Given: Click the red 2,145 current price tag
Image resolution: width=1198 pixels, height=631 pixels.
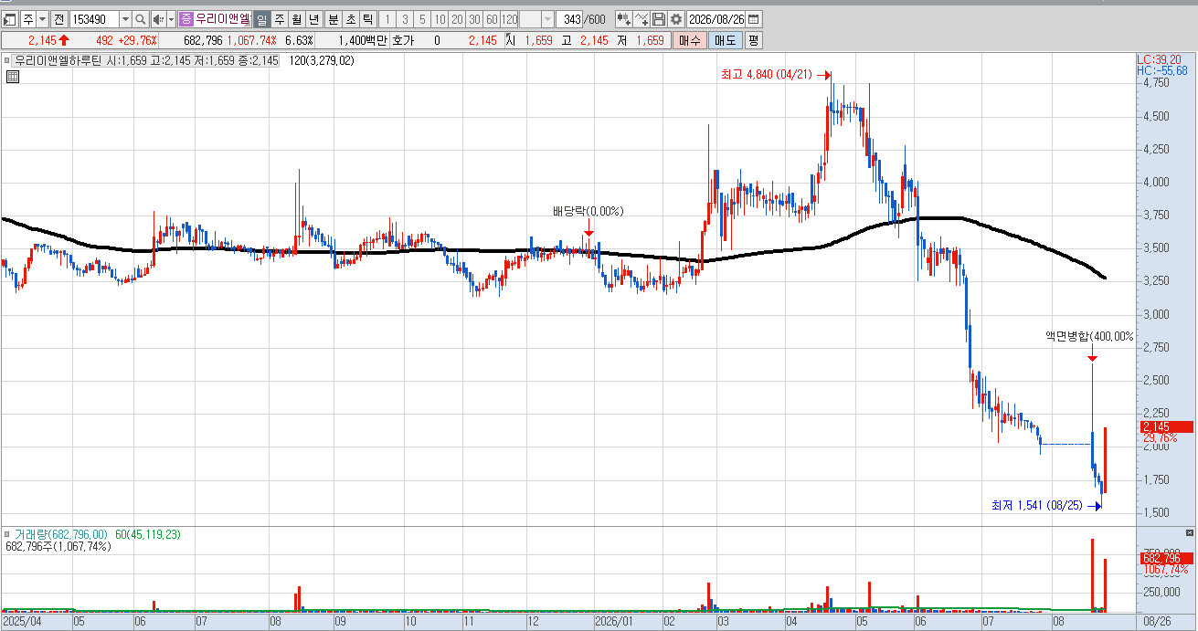Looking at the screenshot, I should coord(1165,427).
